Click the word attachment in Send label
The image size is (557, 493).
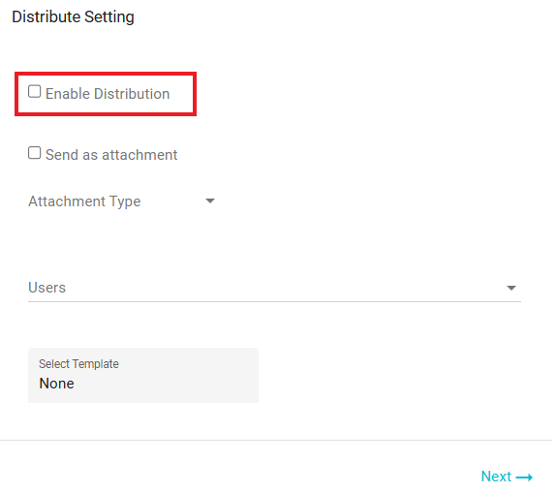[139, 155]
